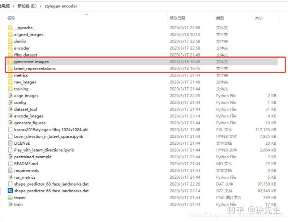Click the 97,358 KB size value
Viewport: 288px width, 222px height.
pyautogui.click(x=267, y=184)
